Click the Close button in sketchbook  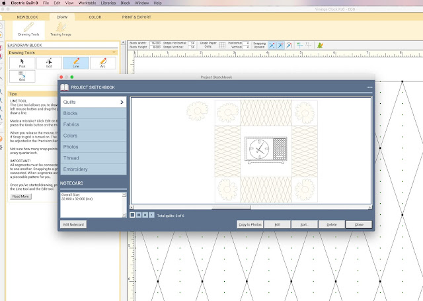coord(359,224)
